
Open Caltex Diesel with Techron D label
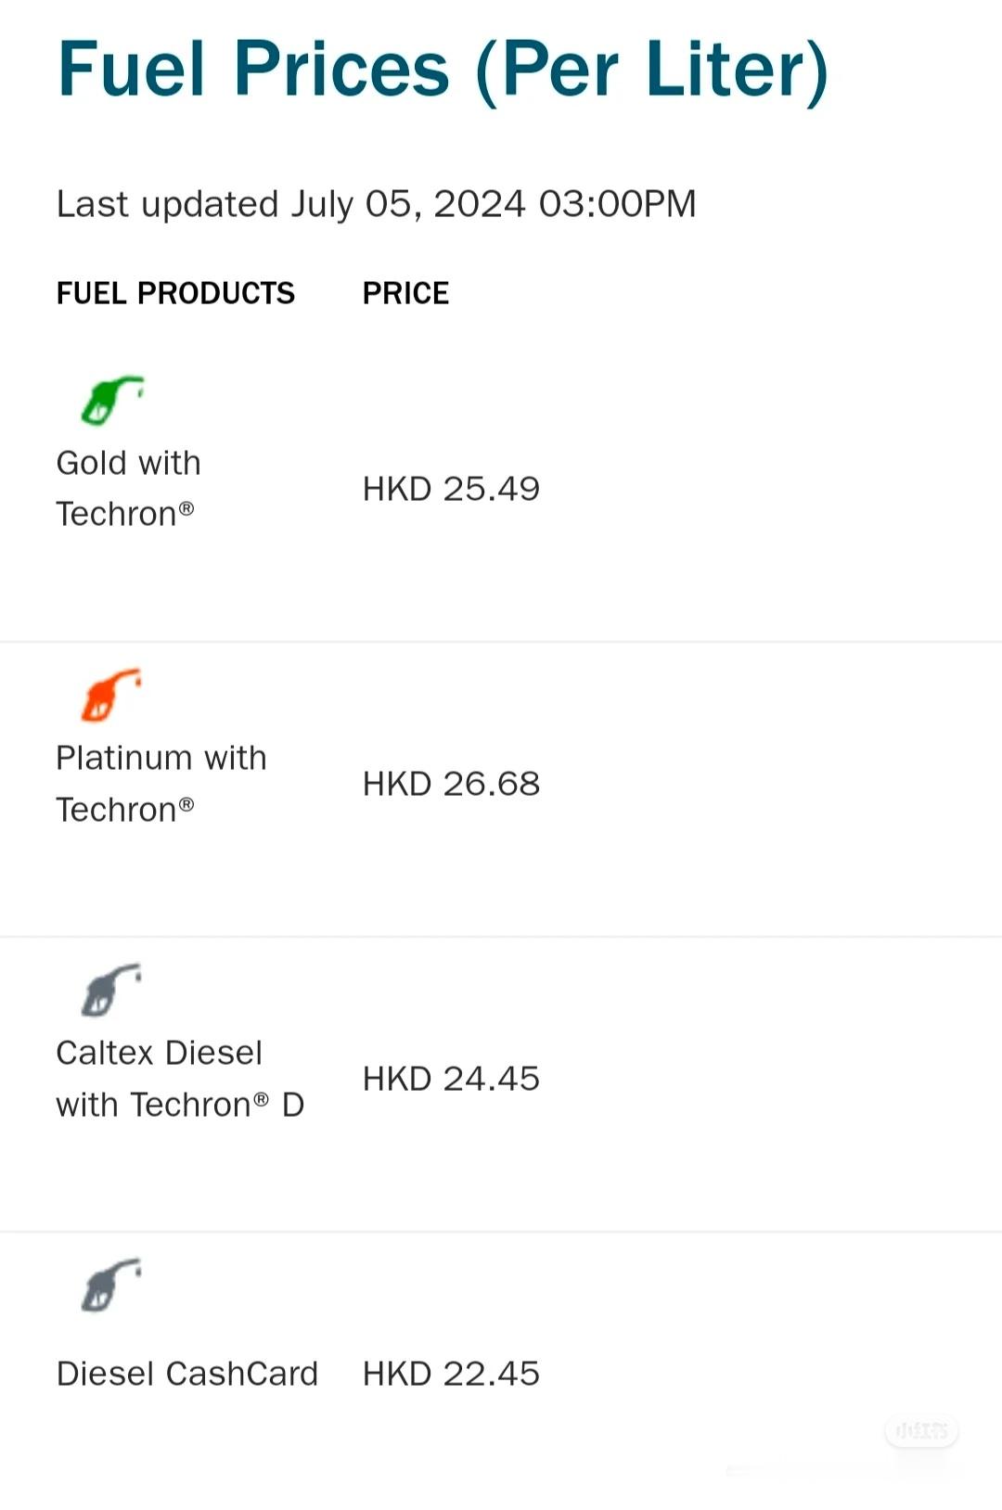tap(180, 1079)
